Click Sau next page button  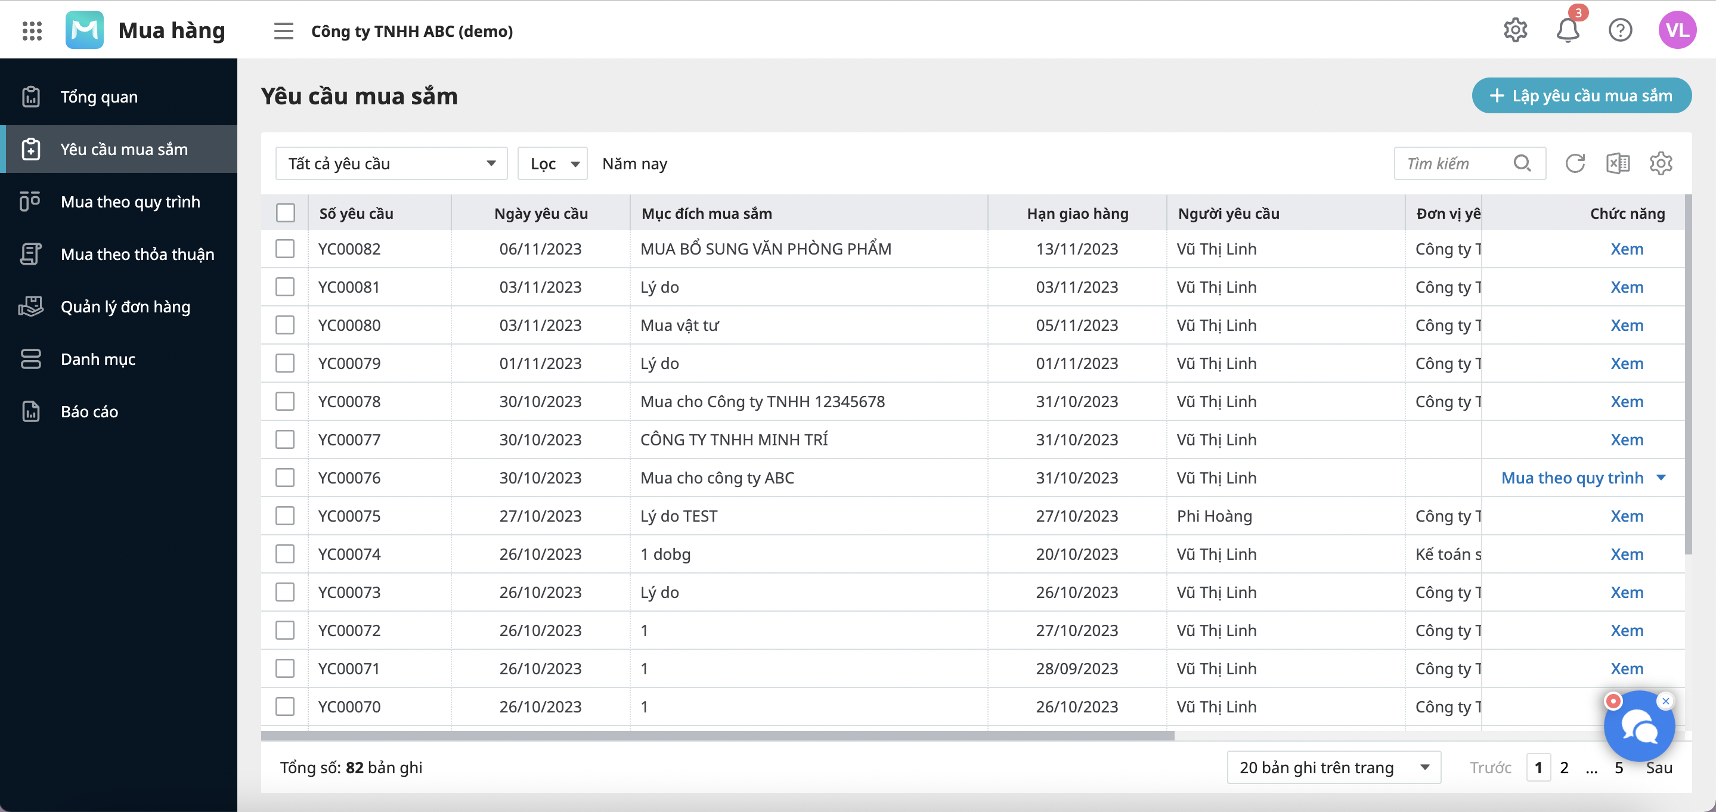1659,767
